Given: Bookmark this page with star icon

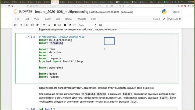Looking at the screenshot, I should pyautogui.click(x=123, y=6).
